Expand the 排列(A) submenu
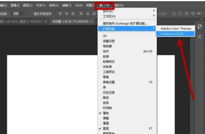Image resolution: width=205 pixels, height=134 pixels. coord(127,11)
